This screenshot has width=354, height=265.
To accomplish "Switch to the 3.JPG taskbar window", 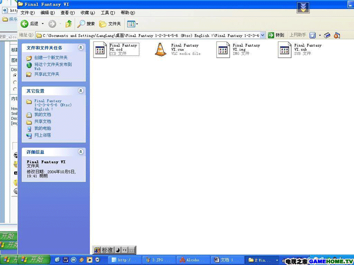I will click(x=159, y=260).
